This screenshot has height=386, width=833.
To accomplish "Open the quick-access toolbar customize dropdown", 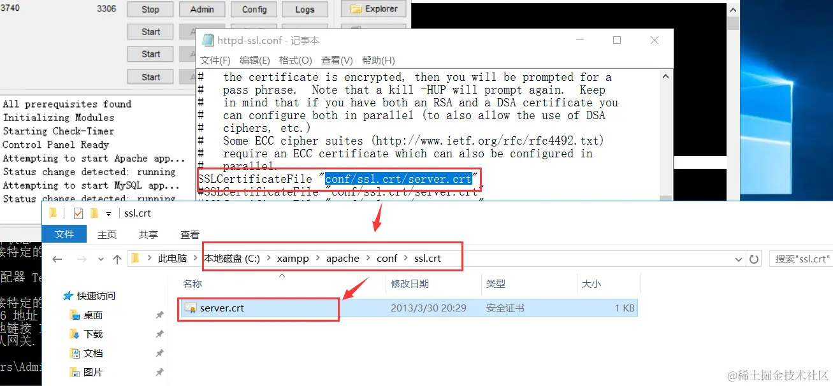I will click(x=108, y=213).
